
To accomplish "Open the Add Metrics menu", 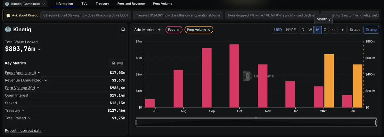I will pos(147,30).
